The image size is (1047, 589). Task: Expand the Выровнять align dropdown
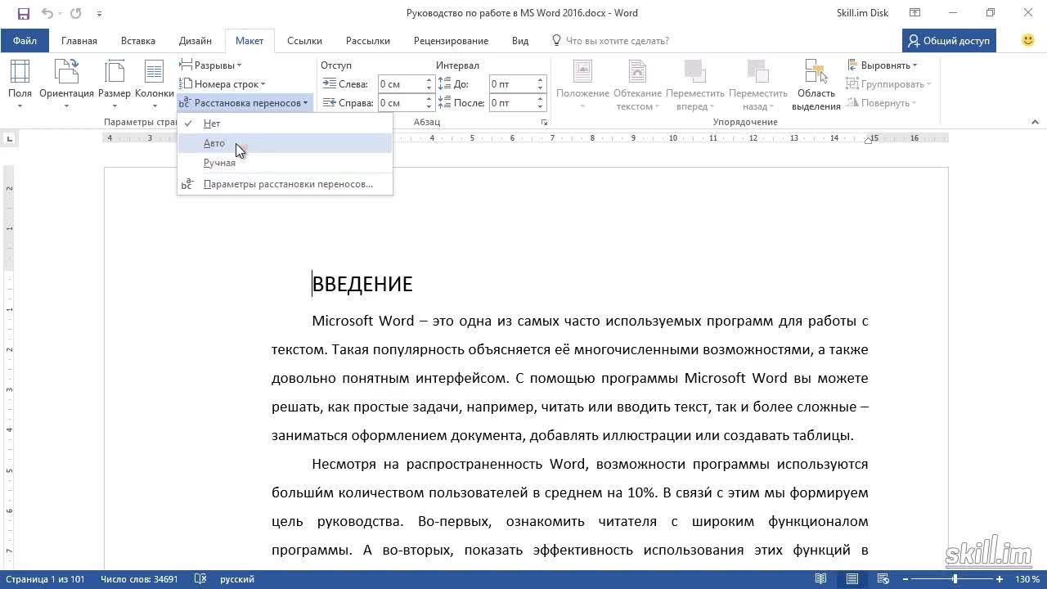pyautogui.click(x=883, y=65)
